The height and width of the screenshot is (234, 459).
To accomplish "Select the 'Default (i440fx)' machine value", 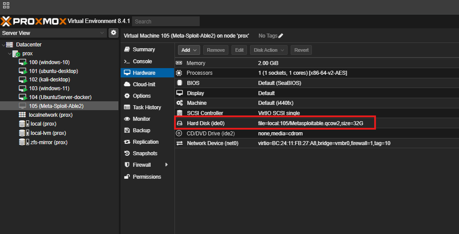I will (276, 103).
